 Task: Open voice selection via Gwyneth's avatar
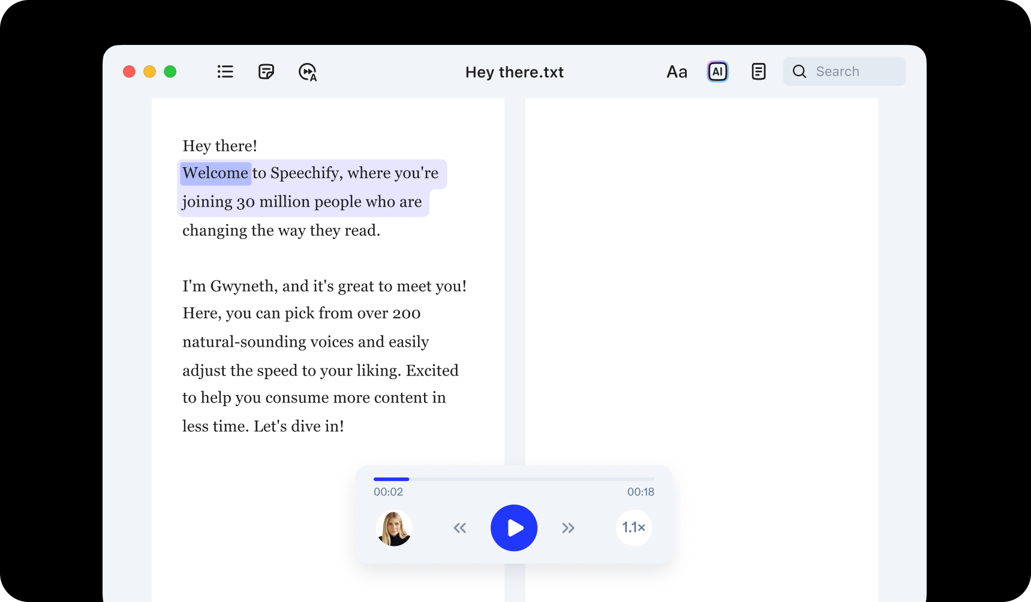393,528
